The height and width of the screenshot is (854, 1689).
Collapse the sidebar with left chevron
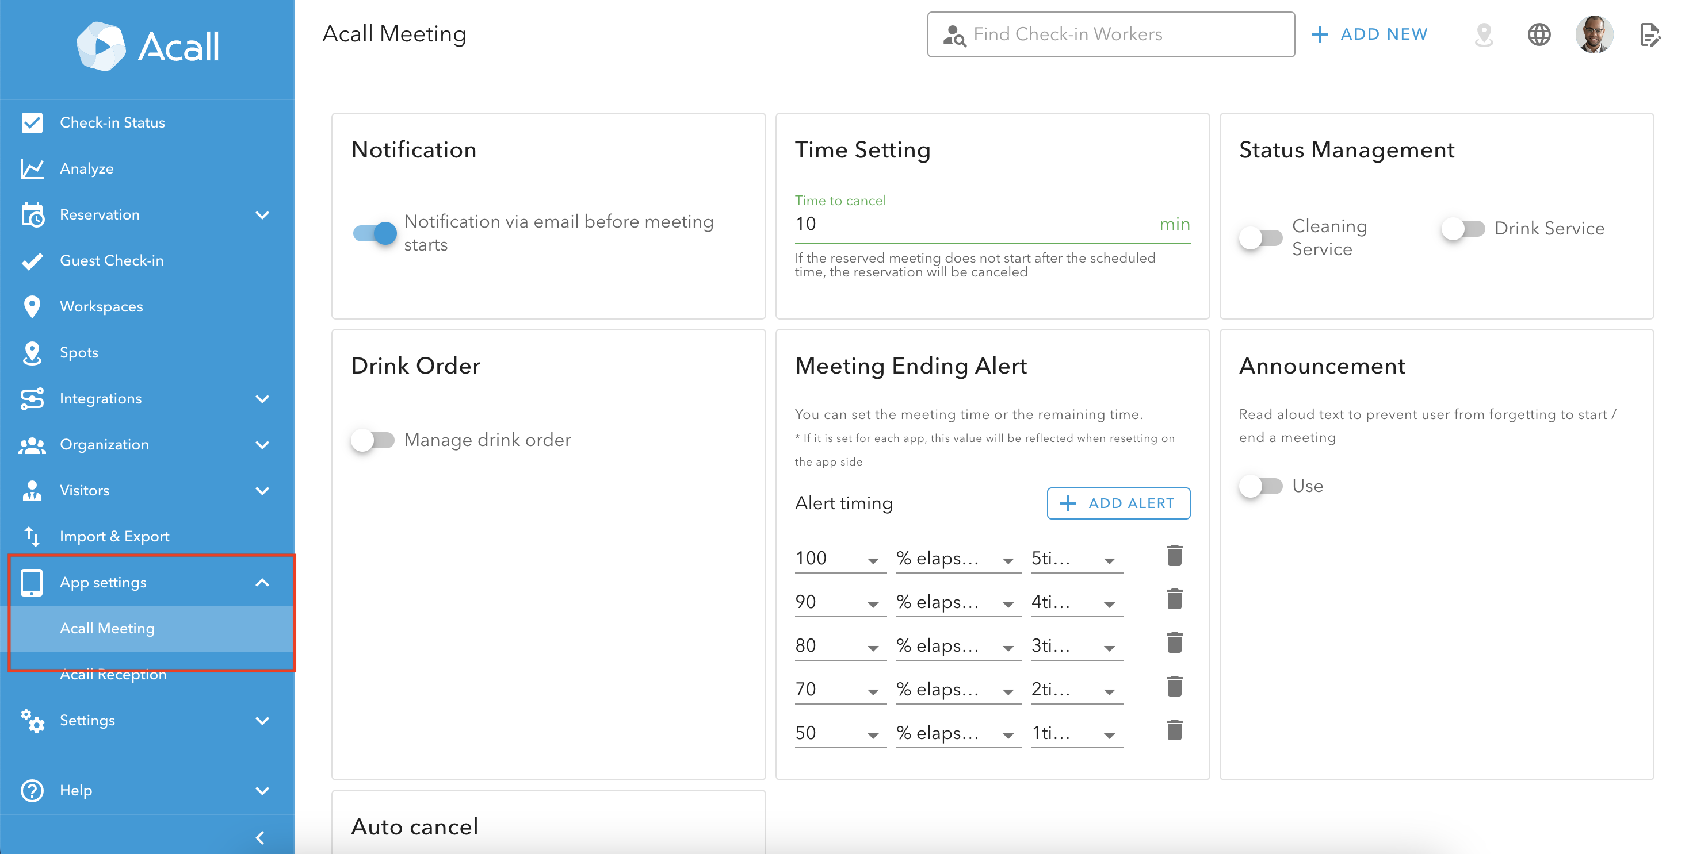pos(260,838)
